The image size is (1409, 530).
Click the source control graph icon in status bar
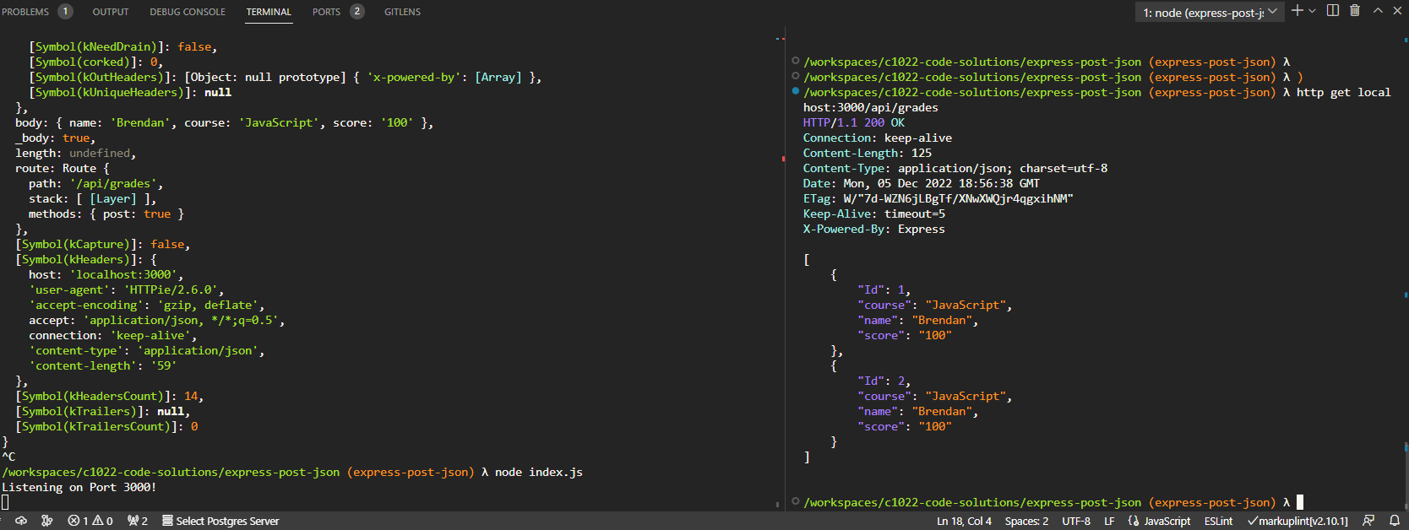(x=47, y=521)
